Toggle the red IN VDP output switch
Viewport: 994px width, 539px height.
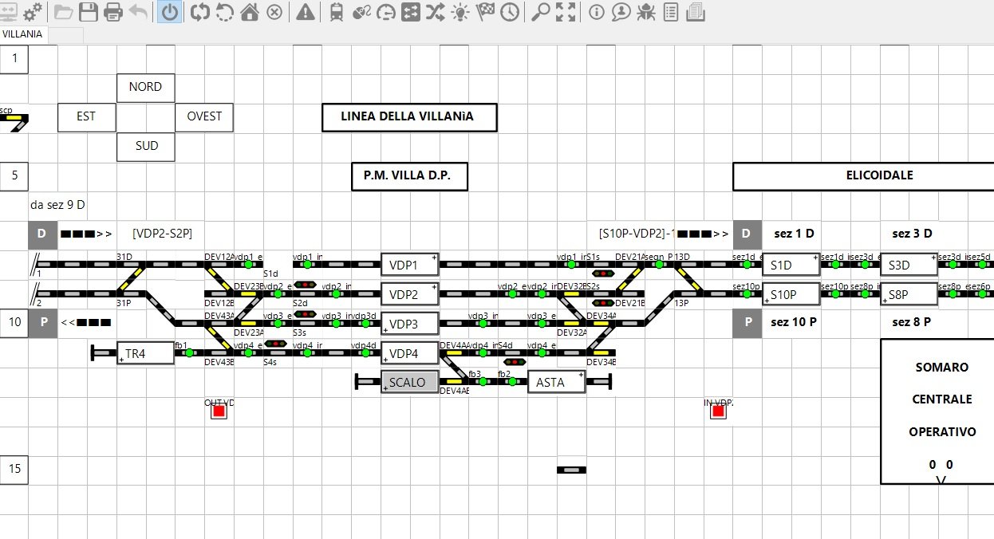[x=718, y=411]
